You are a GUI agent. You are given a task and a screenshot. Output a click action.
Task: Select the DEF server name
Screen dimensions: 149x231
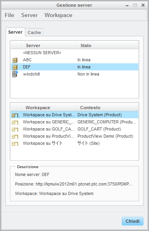tap(26, 67)
